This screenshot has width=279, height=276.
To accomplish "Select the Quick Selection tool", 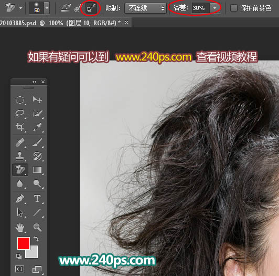I will [x=37, y=113].
